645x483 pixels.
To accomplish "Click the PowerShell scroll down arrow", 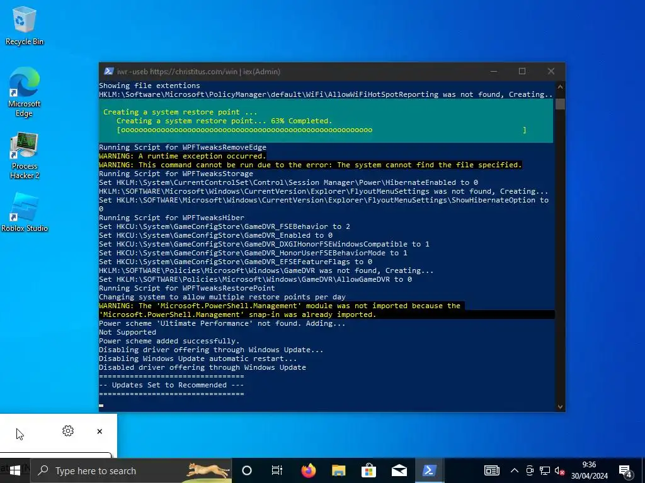I will click(560, 407).
